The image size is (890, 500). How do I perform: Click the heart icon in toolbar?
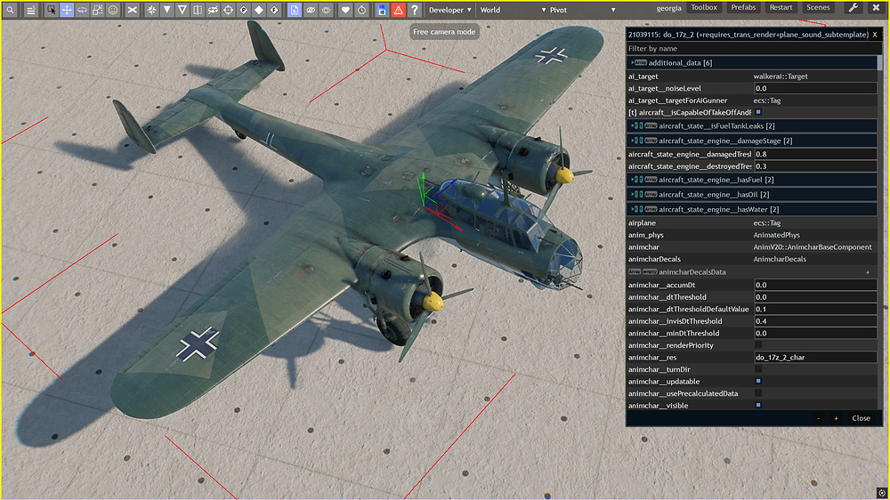345,10
